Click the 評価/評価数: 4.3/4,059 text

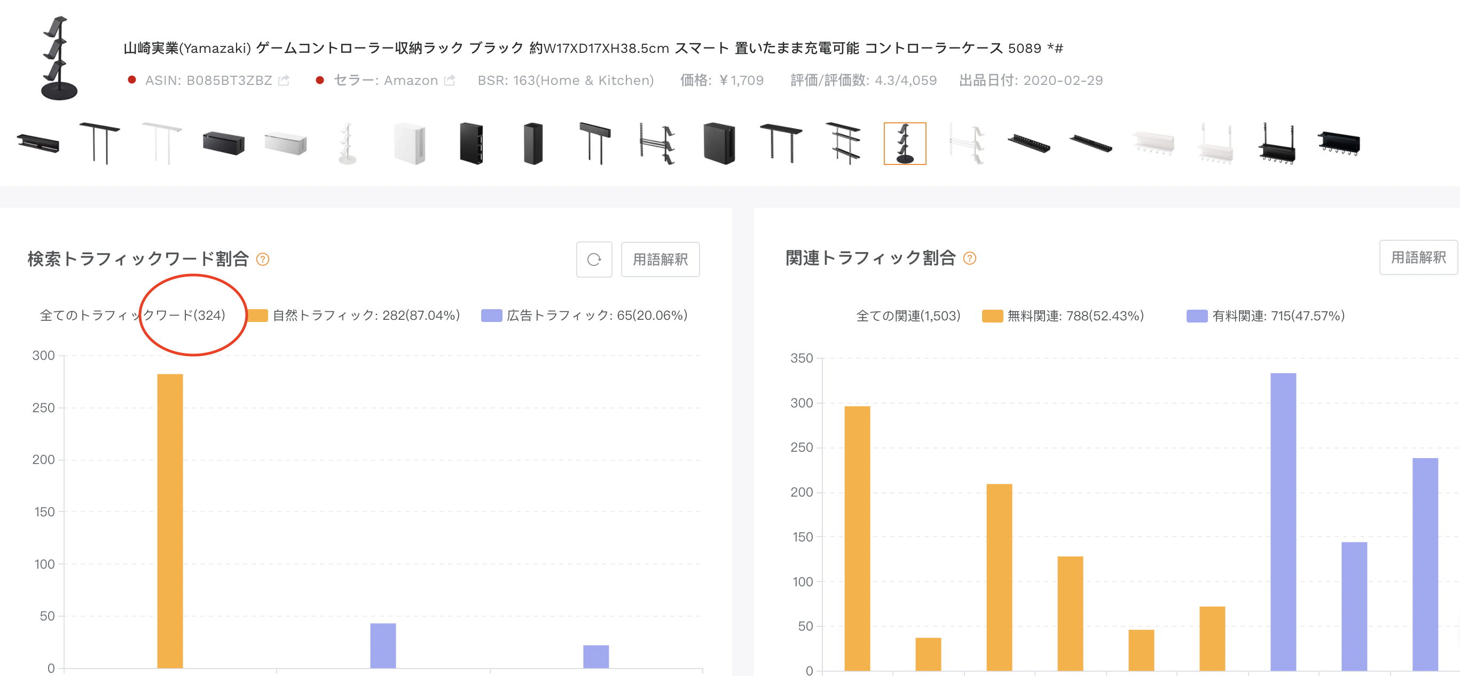pos(864,81)
